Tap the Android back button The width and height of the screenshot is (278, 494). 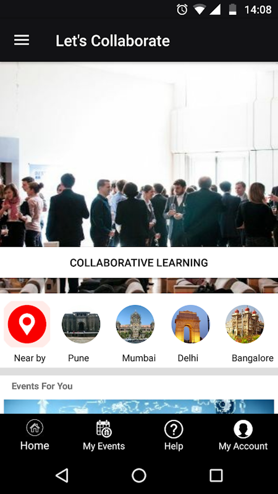(x=62, y=475)
